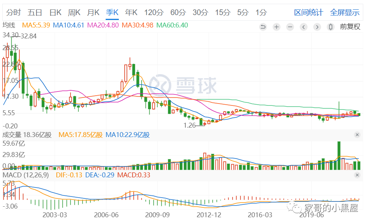This screenshot has height=224, width=370.
Task: Click the 1.26 low price marker
Action: (190, 125)
